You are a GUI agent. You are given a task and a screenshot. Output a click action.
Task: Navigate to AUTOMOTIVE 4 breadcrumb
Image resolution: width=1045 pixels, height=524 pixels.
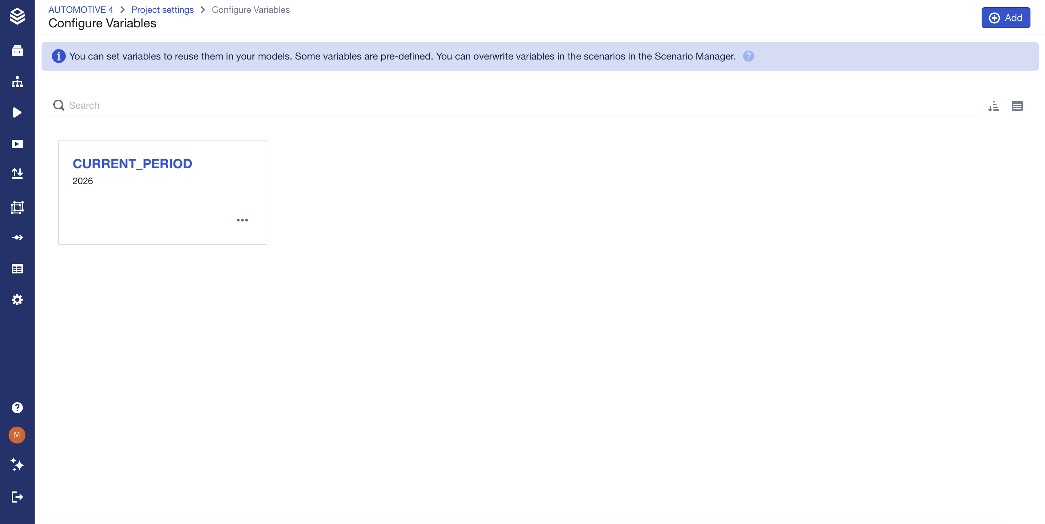tap(80, 9)
